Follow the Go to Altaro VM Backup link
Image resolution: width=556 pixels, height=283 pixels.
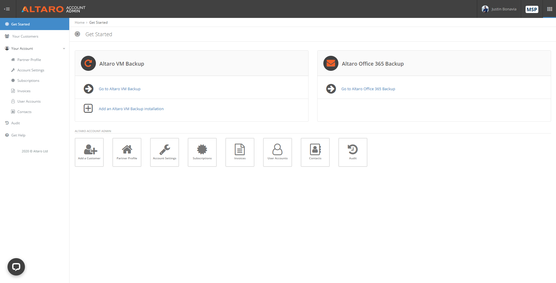[x=119, y=89]
